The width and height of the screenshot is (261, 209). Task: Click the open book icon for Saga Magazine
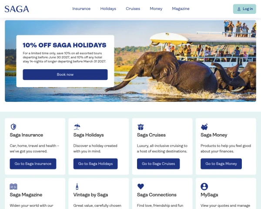click(13, 186)
